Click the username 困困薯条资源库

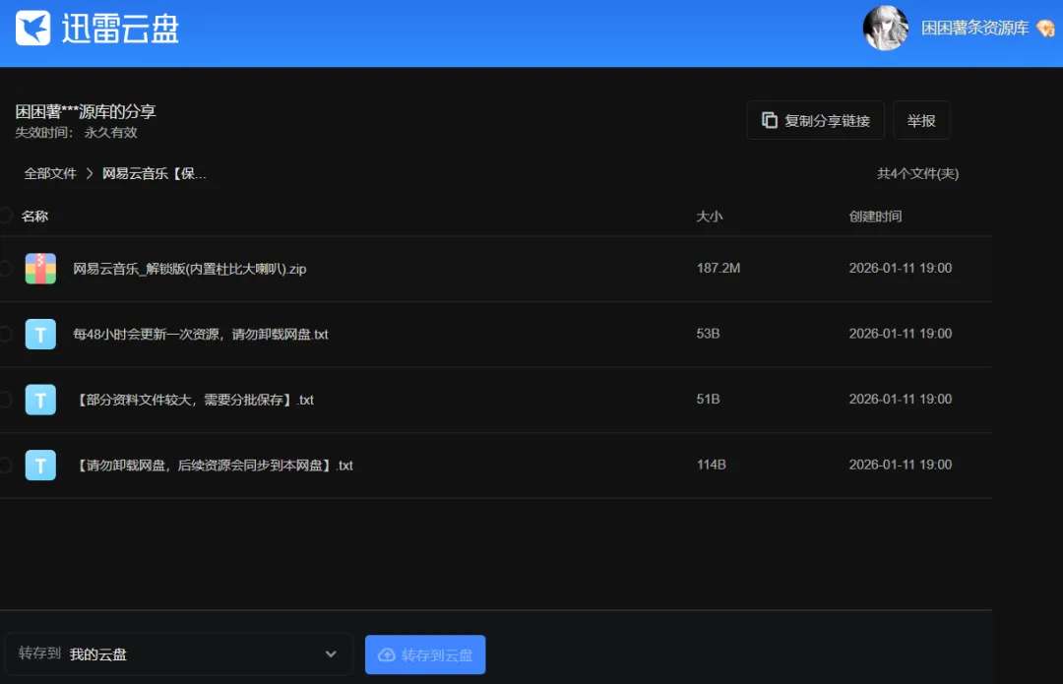click(974, 28)
